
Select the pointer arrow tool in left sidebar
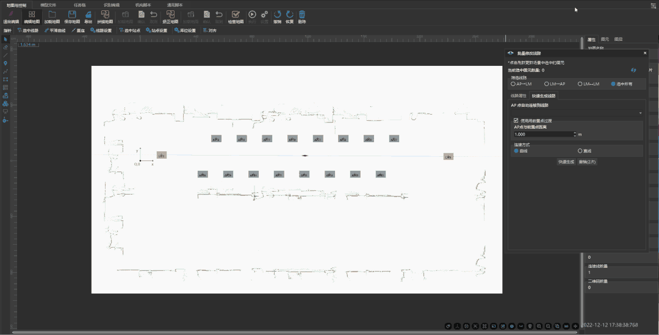(5, 39)
